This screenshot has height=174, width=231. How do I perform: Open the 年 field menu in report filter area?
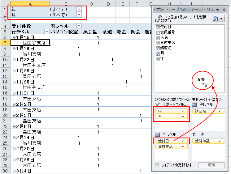[183, 111]
